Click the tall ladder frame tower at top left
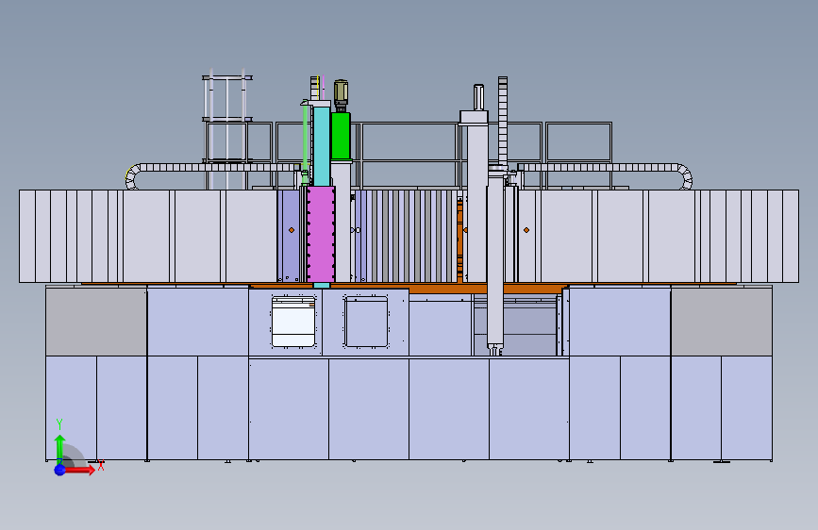 [x=227, y=130]
